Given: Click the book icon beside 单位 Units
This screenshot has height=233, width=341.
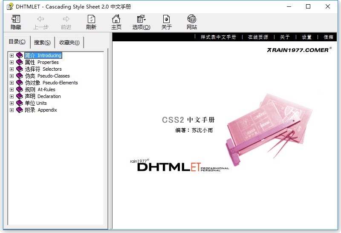Looking at the screenshot, I should coord(20,103).
